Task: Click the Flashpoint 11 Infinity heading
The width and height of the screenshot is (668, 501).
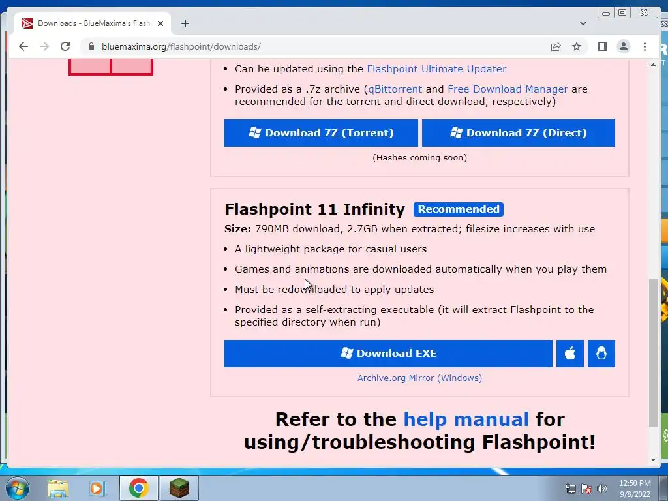Action: (315, 209)
